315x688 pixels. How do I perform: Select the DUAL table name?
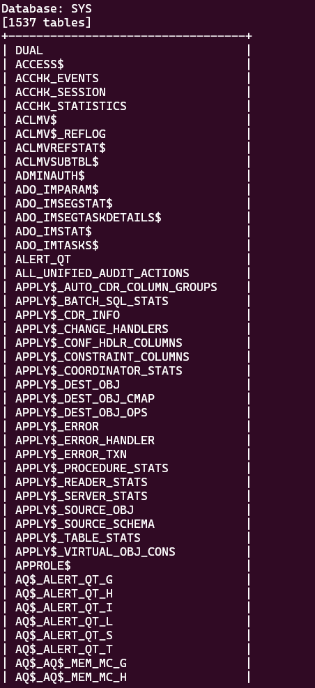pos(29,50)
